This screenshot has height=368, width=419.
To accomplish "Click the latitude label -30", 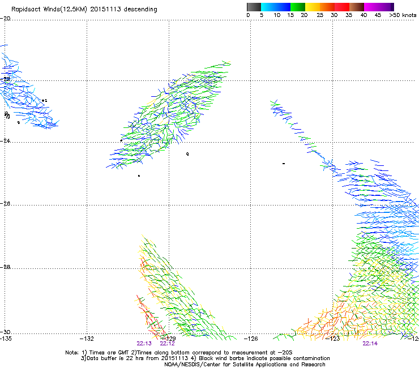I will pos(5,332).
